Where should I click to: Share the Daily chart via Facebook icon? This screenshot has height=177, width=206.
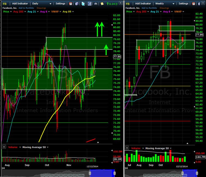click(x=89, y=4)
